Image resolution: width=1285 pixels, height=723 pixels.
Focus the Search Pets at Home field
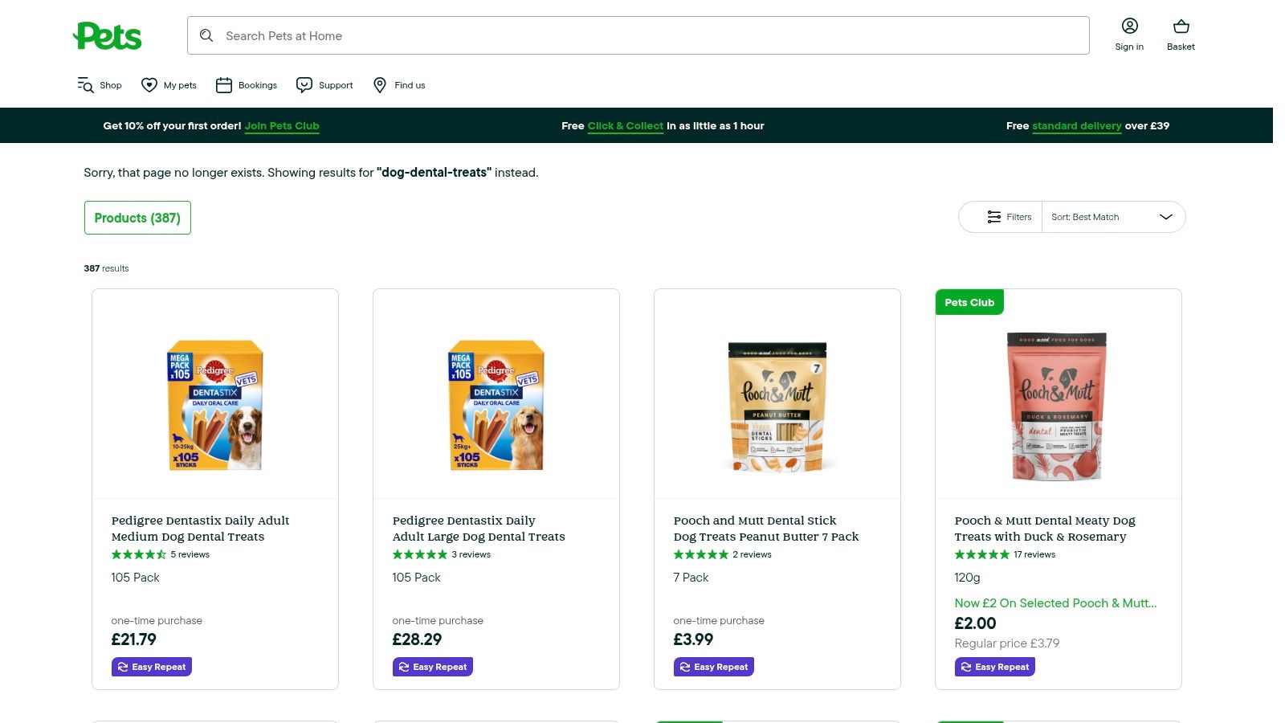pos(638,35)
